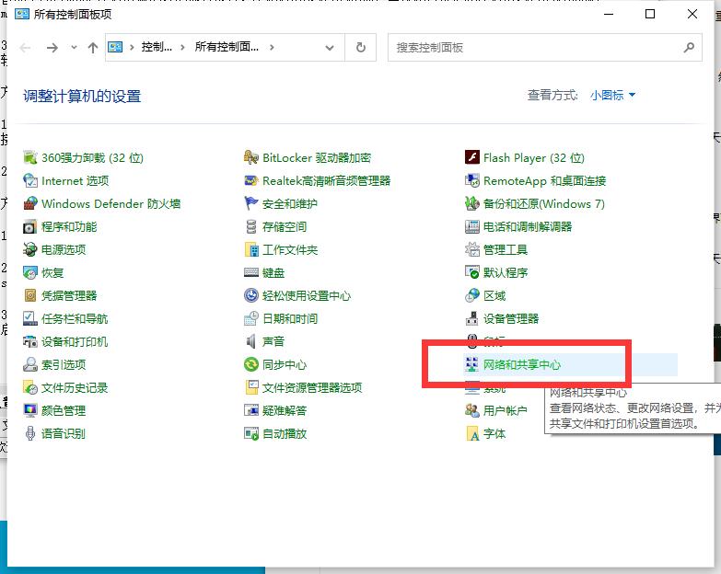Click the 搜索控制面板 search box
Viewport: 721px width, 574px height.
coord(534,48)
